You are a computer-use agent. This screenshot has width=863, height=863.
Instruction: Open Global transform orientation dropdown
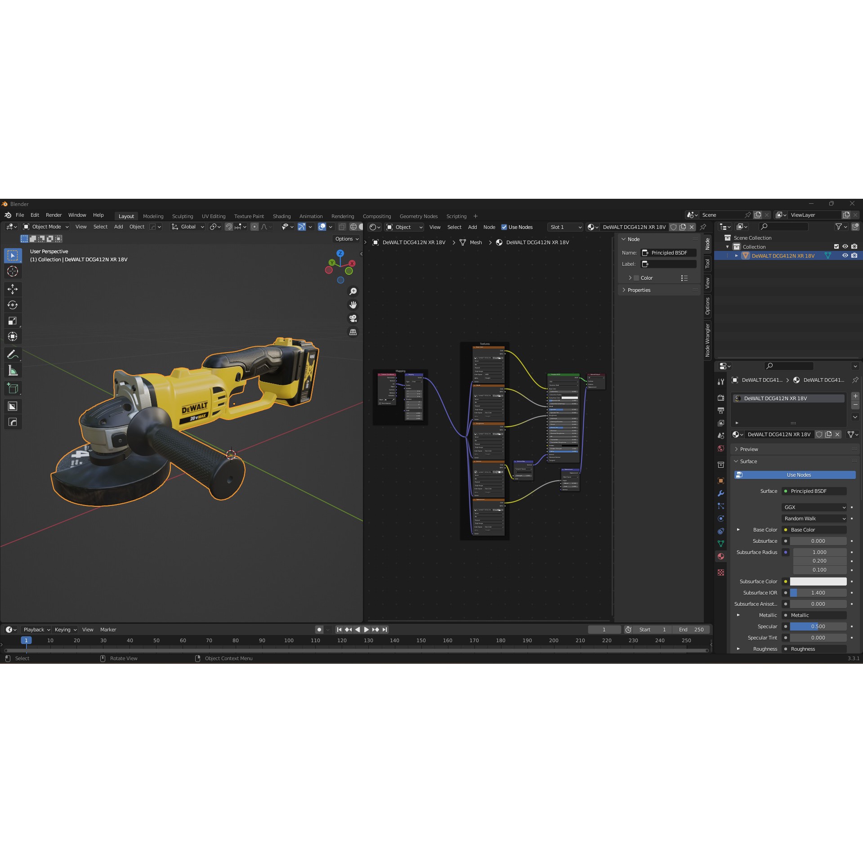(188, 227)
